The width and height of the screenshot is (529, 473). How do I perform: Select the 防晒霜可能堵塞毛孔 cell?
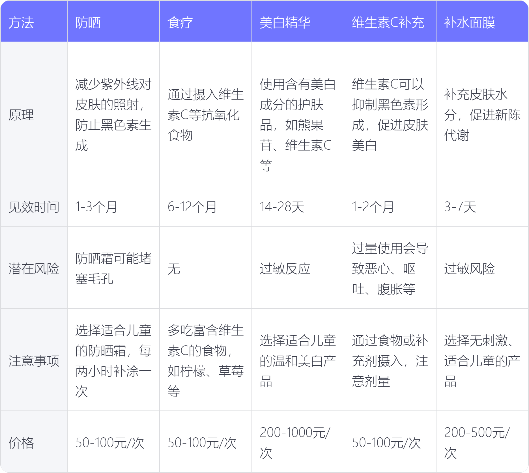[113, 268]
